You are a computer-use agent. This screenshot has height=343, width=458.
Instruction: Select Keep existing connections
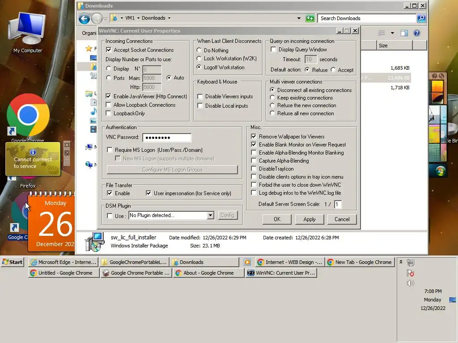272,98
